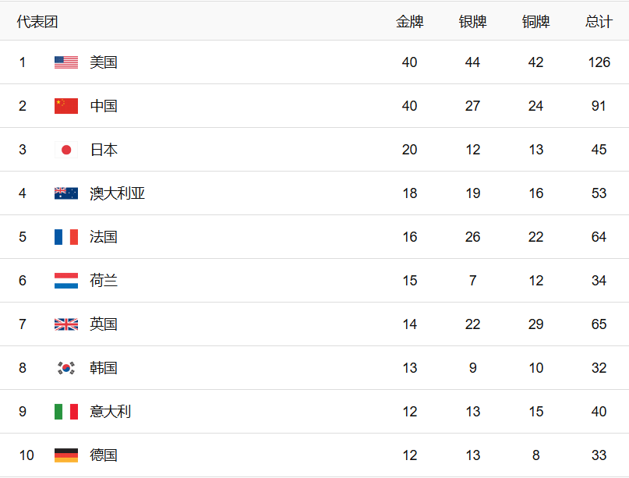Image resolution: width=629 pixels, height=478 pixels.
Task: Click the Japan flag icon
Action: (66, 150)
